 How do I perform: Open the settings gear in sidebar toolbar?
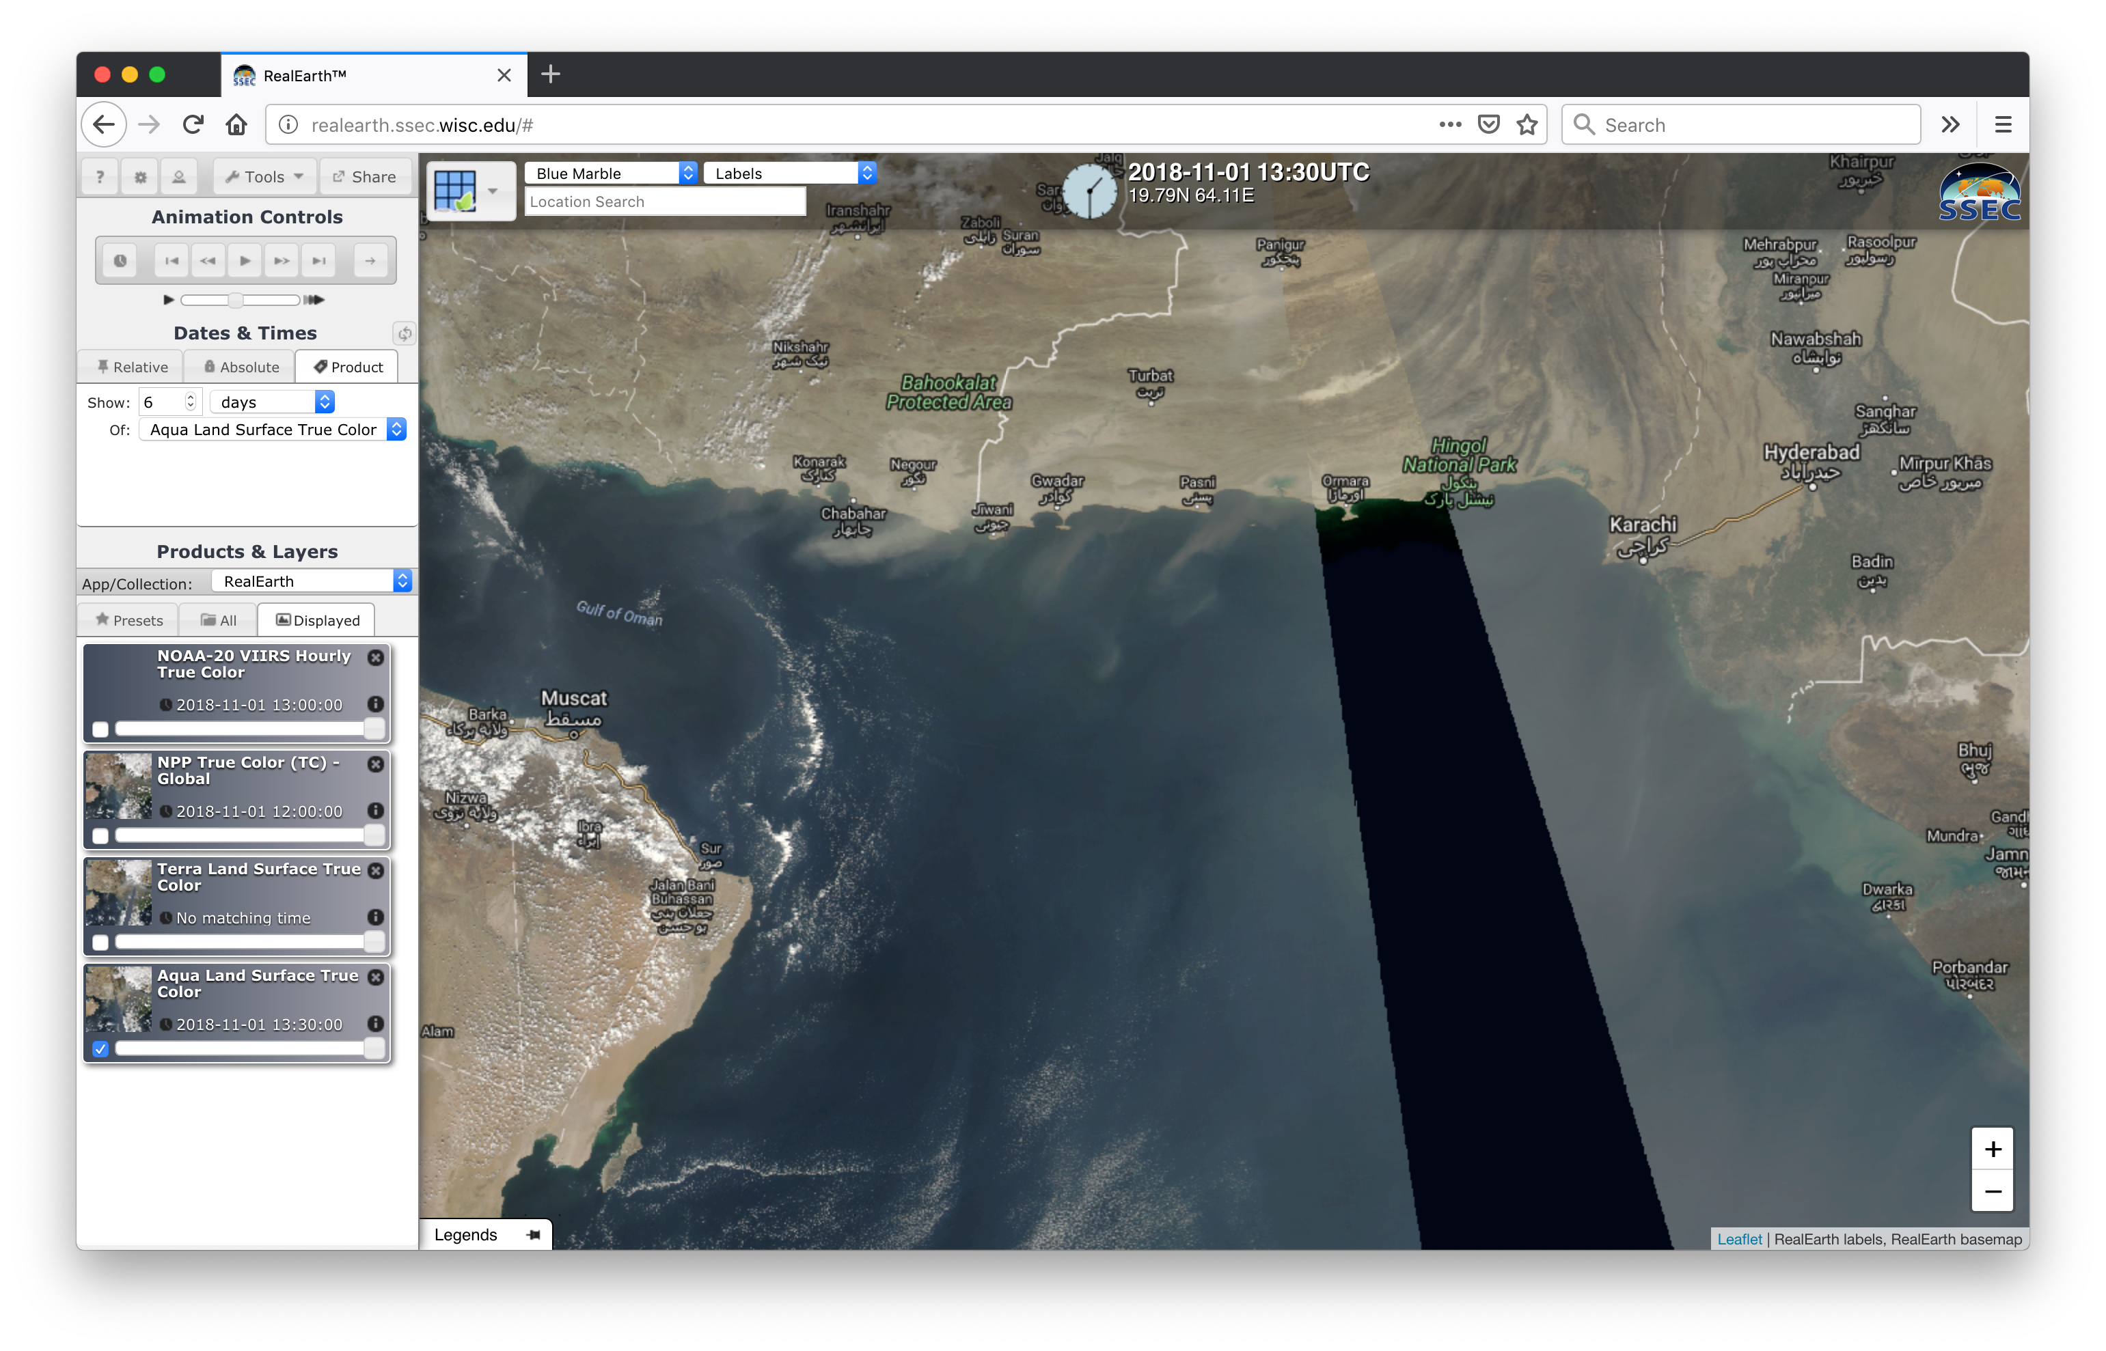(x=139, y=176)
